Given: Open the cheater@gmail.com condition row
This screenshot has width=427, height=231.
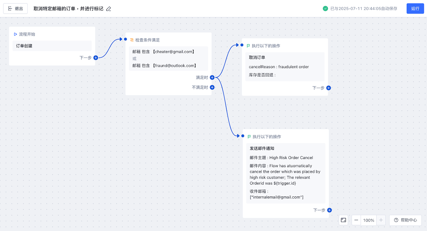Looking at the screenshot, I should tap(163, 52).
